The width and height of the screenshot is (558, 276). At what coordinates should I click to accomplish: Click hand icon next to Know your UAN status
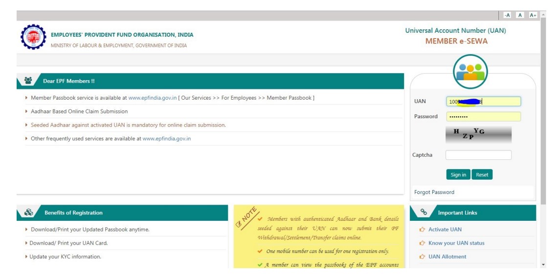pyautogui.click(x=422, y=243)
